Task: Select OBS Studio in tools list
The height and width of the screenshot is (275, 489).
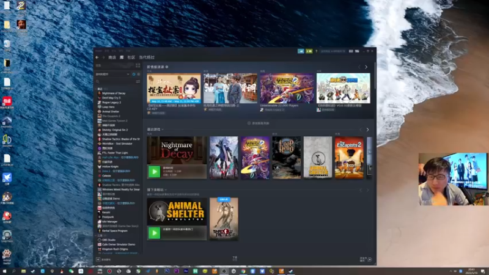Action: 109,240
